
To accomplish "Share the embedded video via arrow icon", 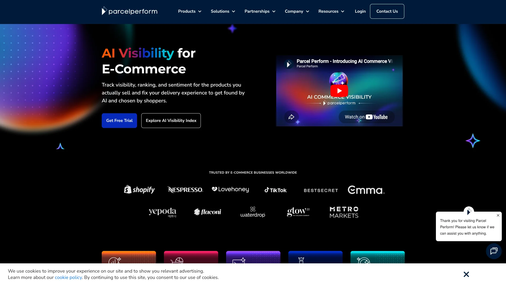I will coord(291,117).
